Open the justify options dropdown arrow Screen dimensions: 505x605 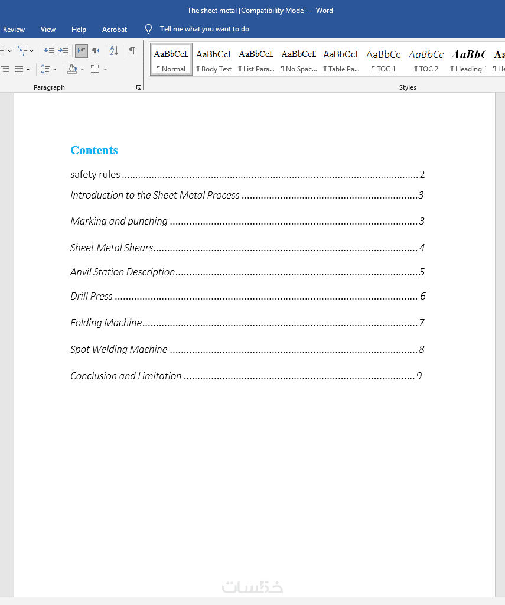coord(28,70)
